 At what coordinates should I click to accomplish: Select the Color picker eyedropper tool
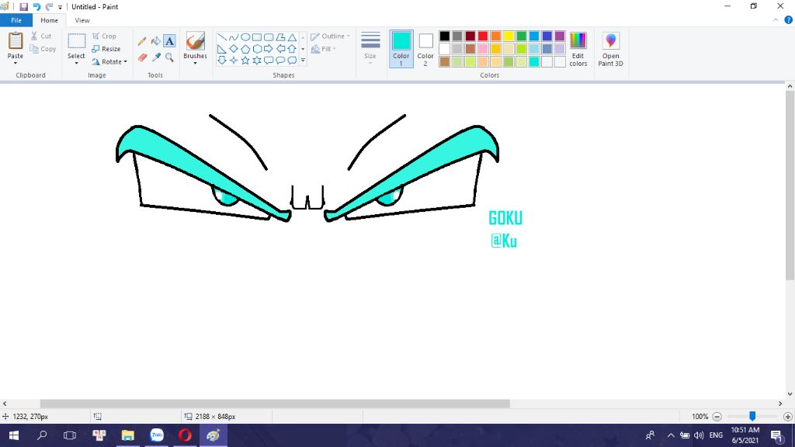(x=155, y=57)
